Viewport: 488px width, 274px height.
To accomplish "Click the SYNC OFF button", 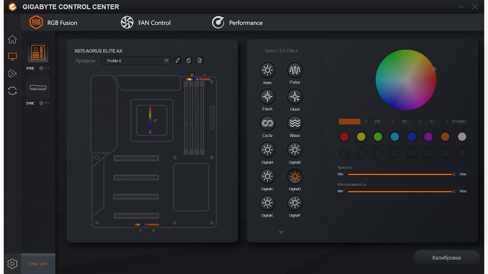I will click(x=38, y=264).
